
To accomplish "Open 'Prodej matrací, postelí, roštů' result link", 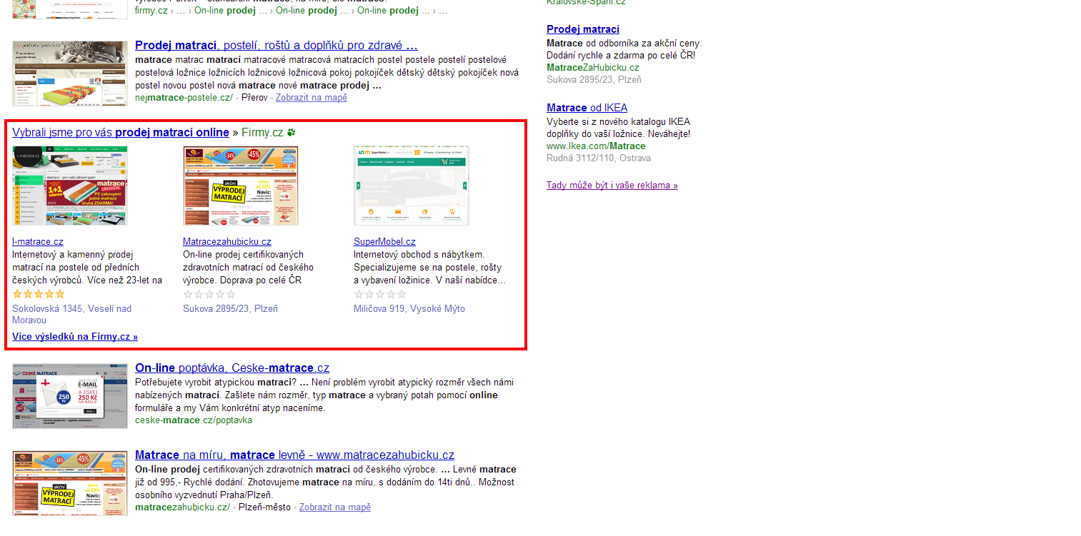I will pos(276,45).
